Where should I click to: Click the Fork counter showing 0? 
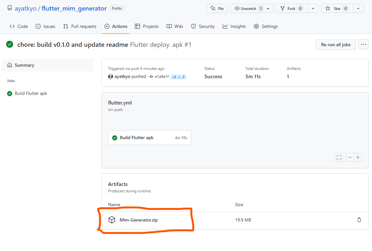(x=300, y=9)
